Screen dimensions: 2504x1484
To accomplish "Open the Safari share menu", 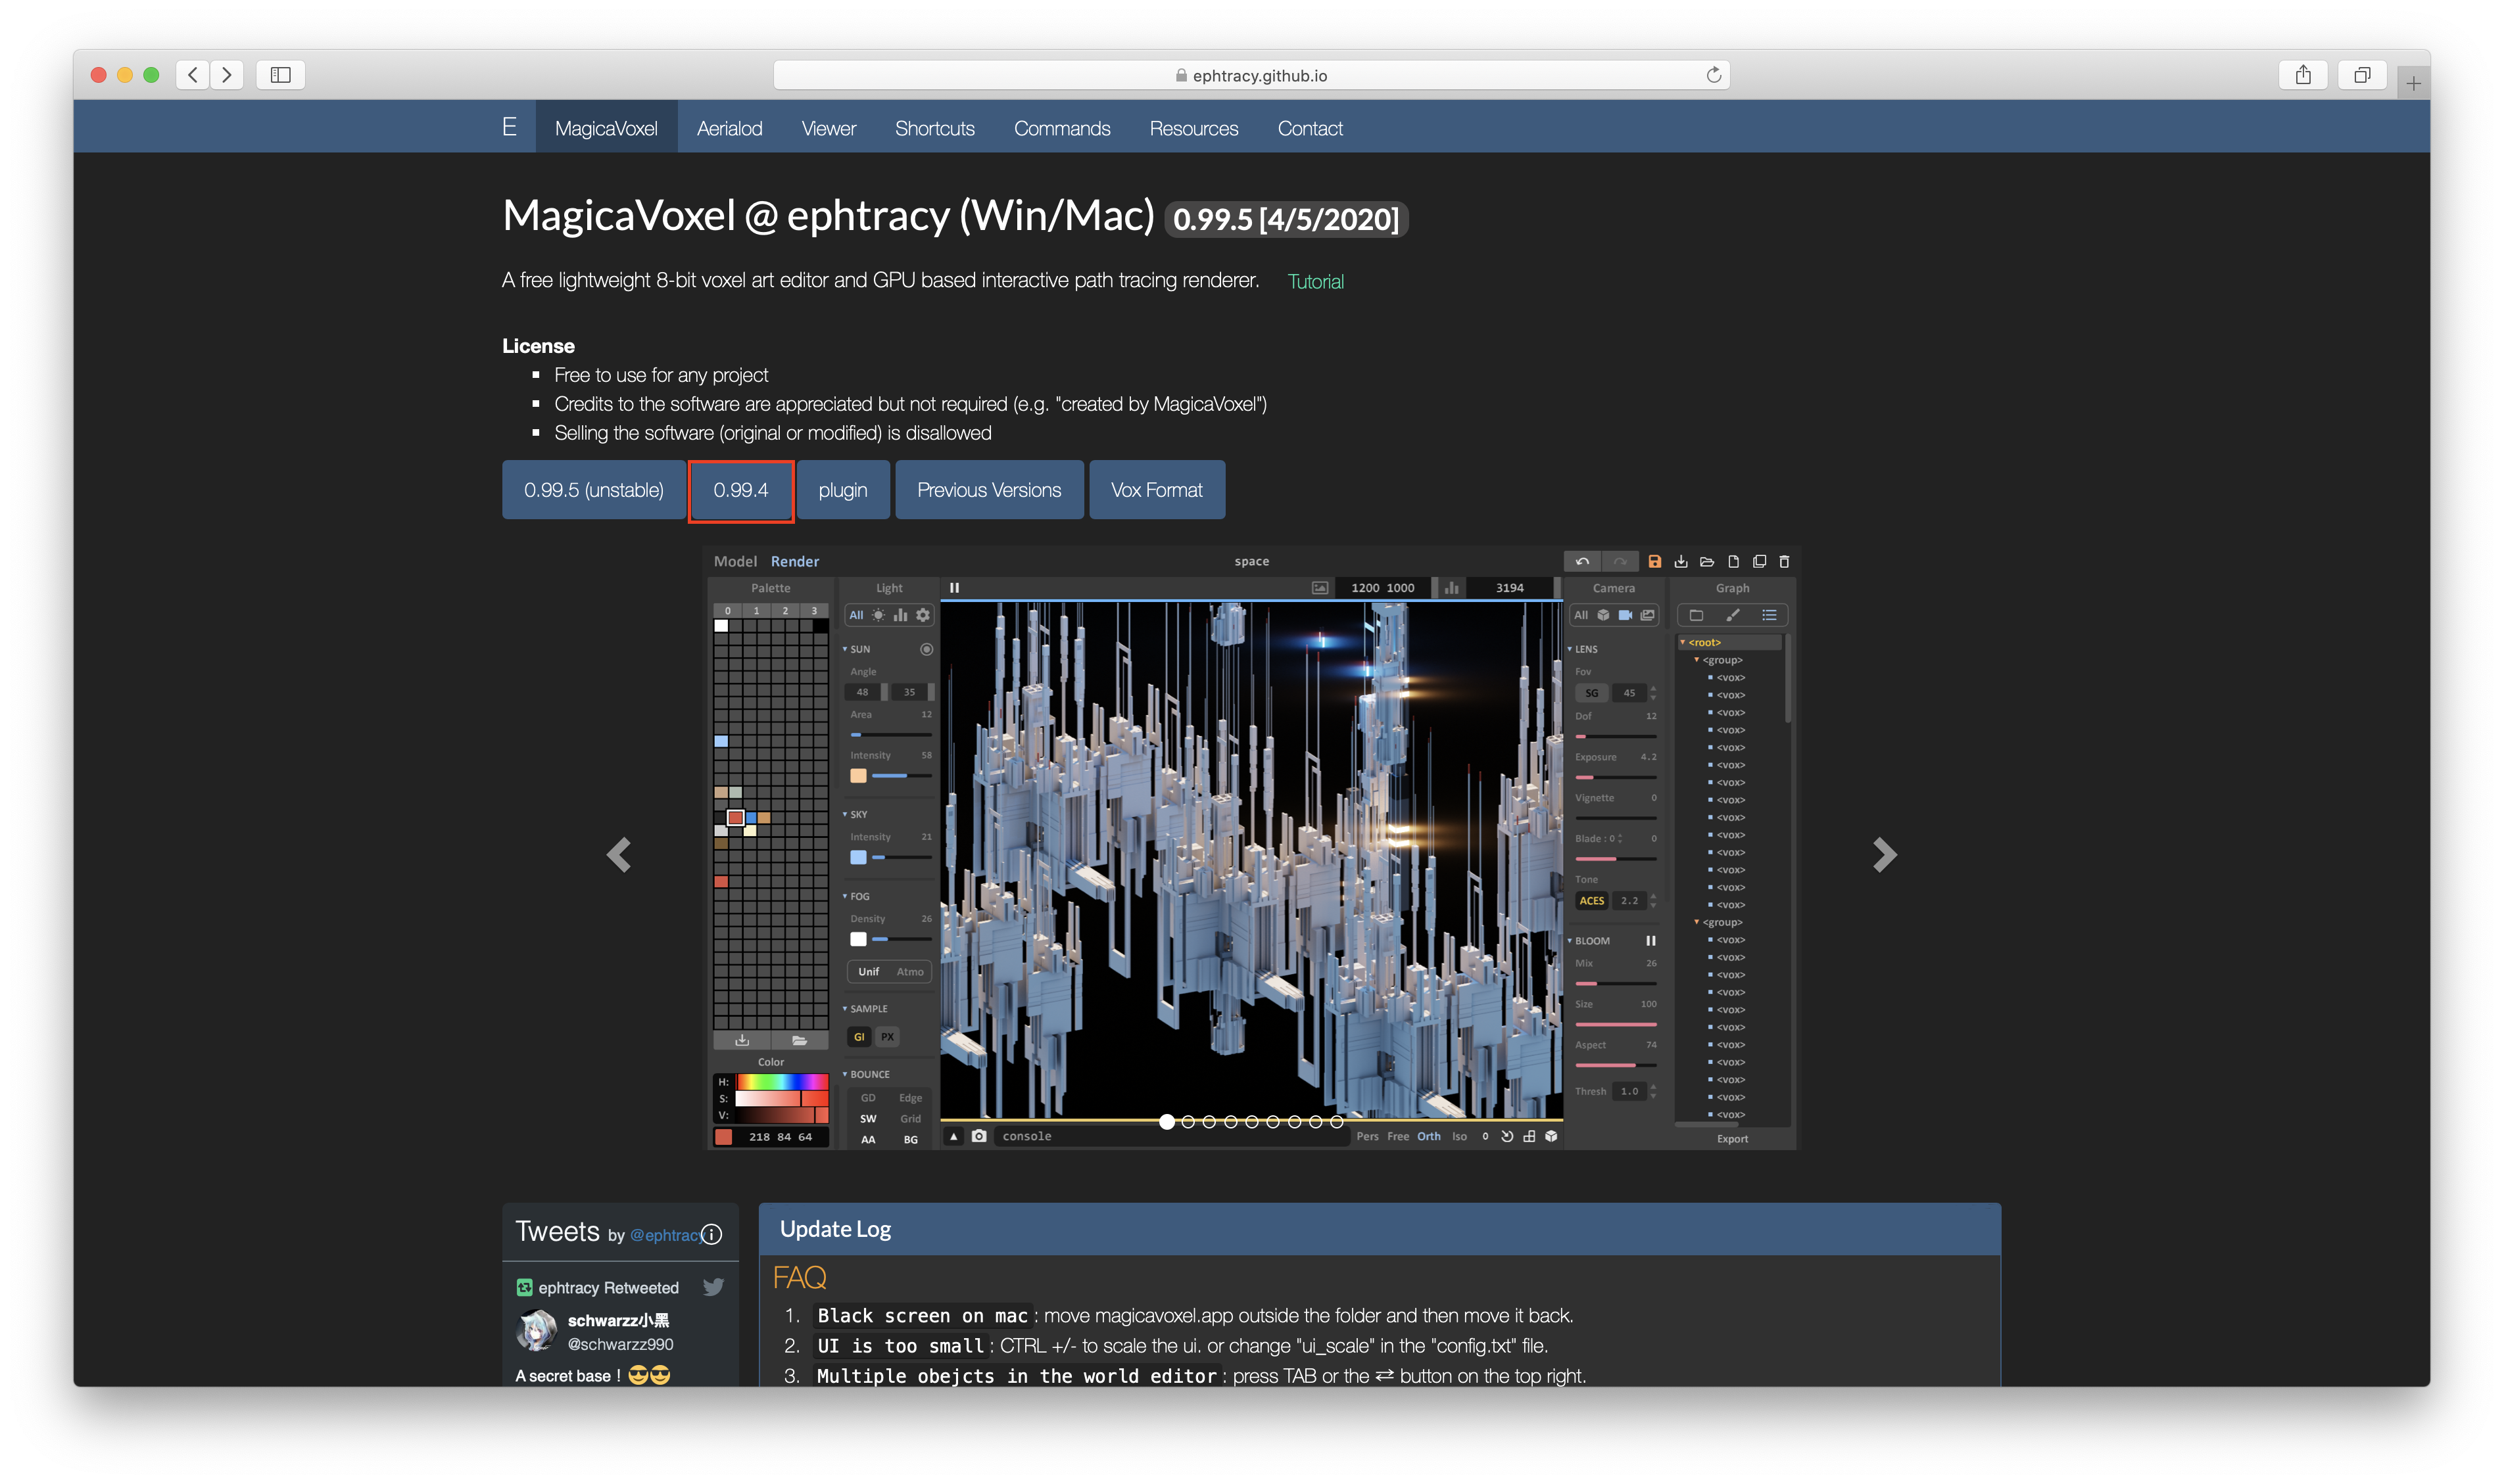I will pos(2302,75).
